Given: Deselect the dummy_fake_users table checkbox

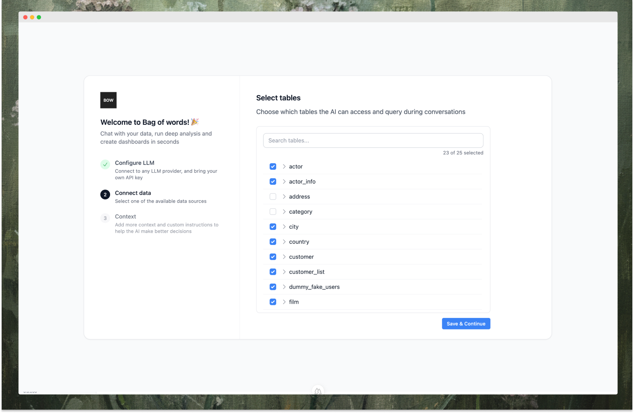Looking at the screenshot, I should [x=273, y=287].
